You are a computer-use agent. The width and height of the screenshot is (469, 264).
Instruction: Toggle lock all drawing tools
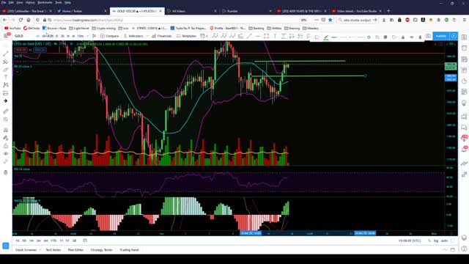point(6,146)
